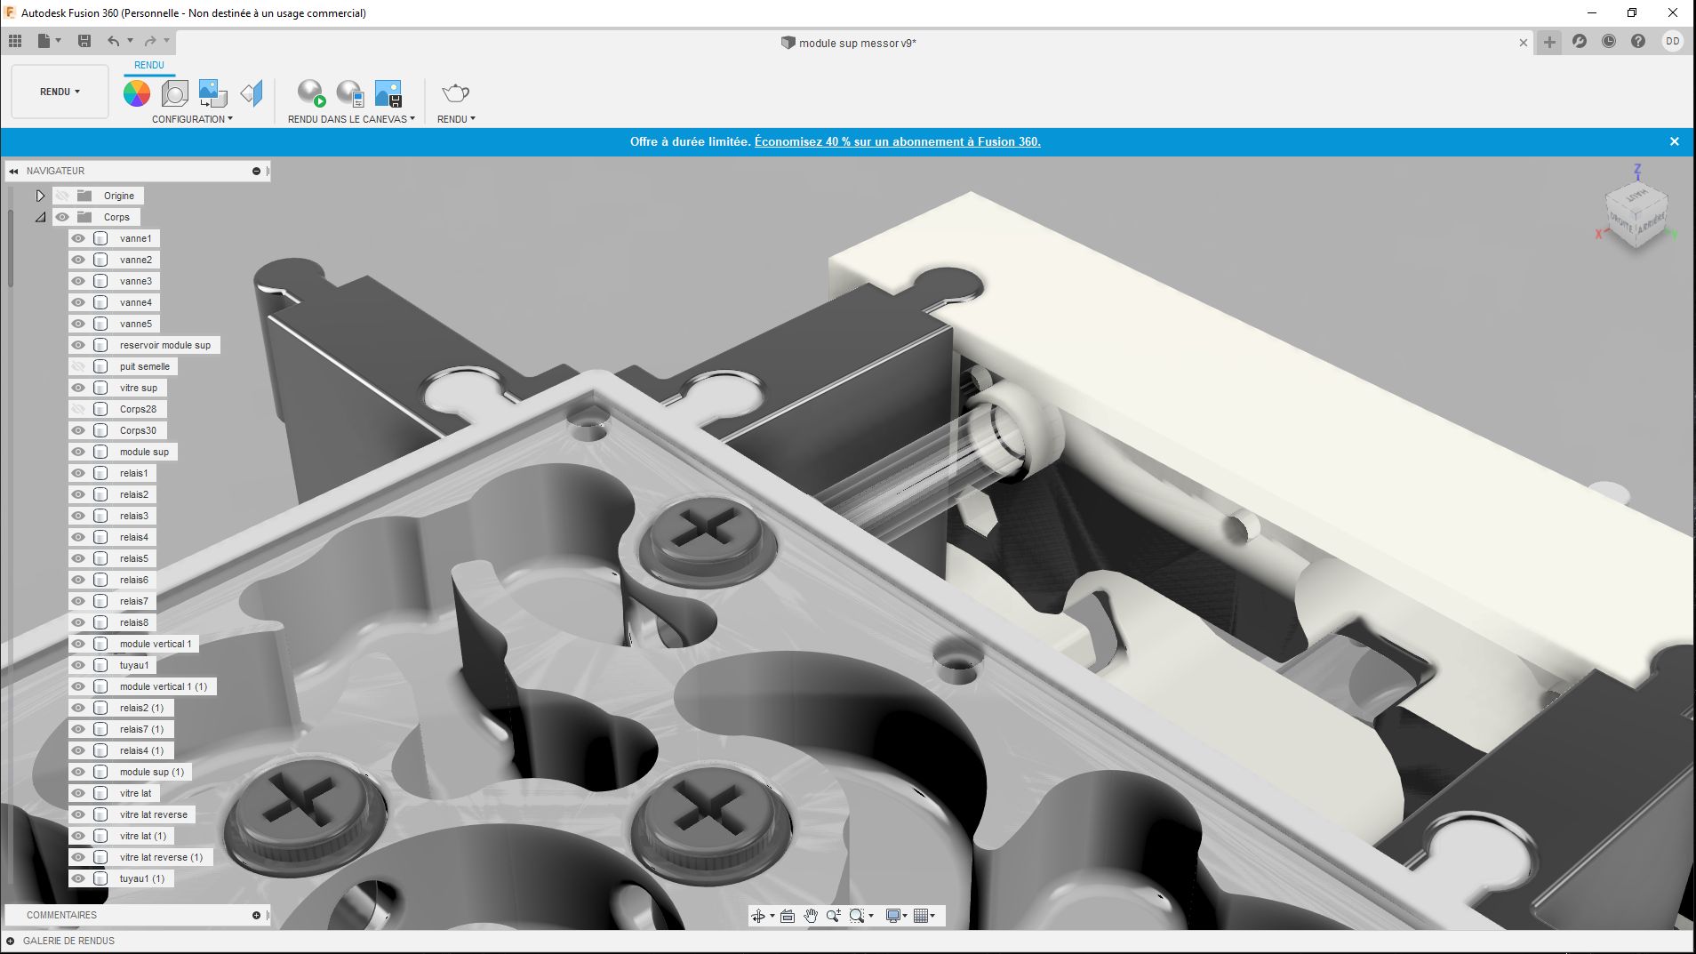Collapse the Corps folder

coord(40,217)
